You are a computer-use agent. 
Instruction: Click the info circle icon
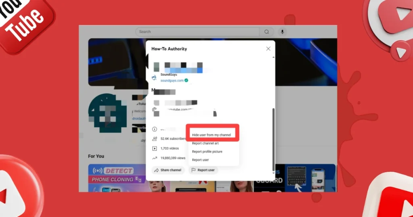[154, 129]
